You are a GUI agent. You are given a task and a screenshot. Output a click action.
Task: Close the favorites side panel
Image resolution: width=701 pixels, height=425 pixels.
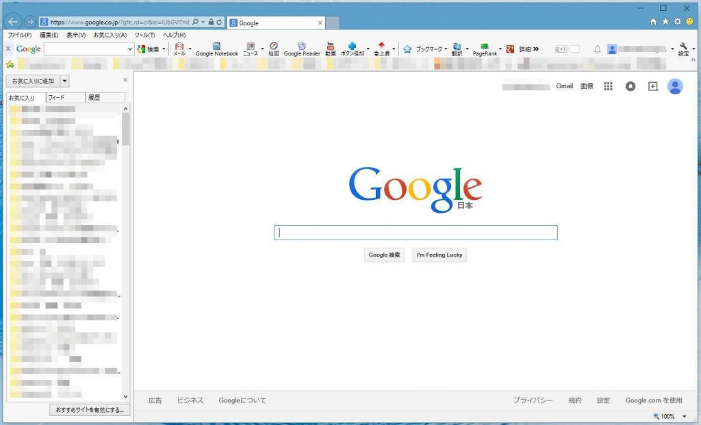click(125, 80)
